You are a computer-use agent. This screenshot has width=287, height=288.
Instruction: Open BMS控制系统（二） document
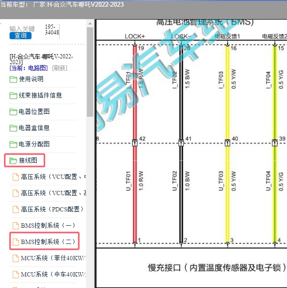pos(48,242)
